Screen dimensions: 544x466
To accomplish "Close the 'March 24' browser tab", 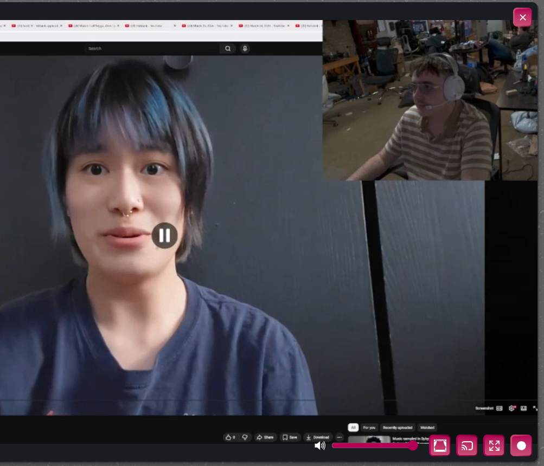I will pos(289,25).
